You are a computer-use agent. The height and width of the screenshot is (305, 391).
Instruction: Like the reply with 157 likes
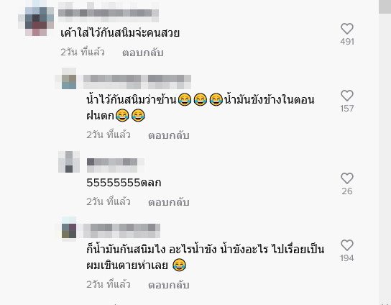pos(347,96)
